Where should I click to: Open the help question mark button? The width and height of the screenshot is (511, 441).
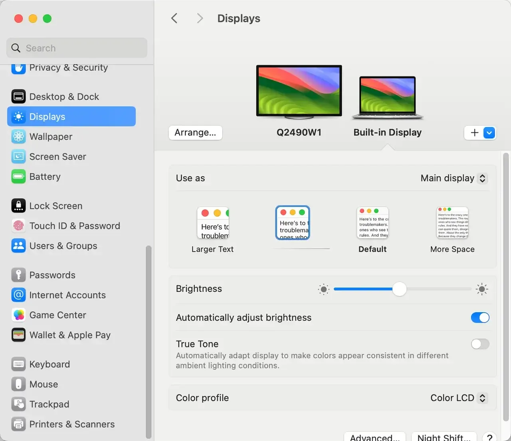[x=489, y=438]
